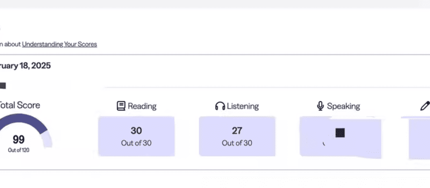Click the Reading book icon
Screen dimensions: 430x188
click(121, 106)
